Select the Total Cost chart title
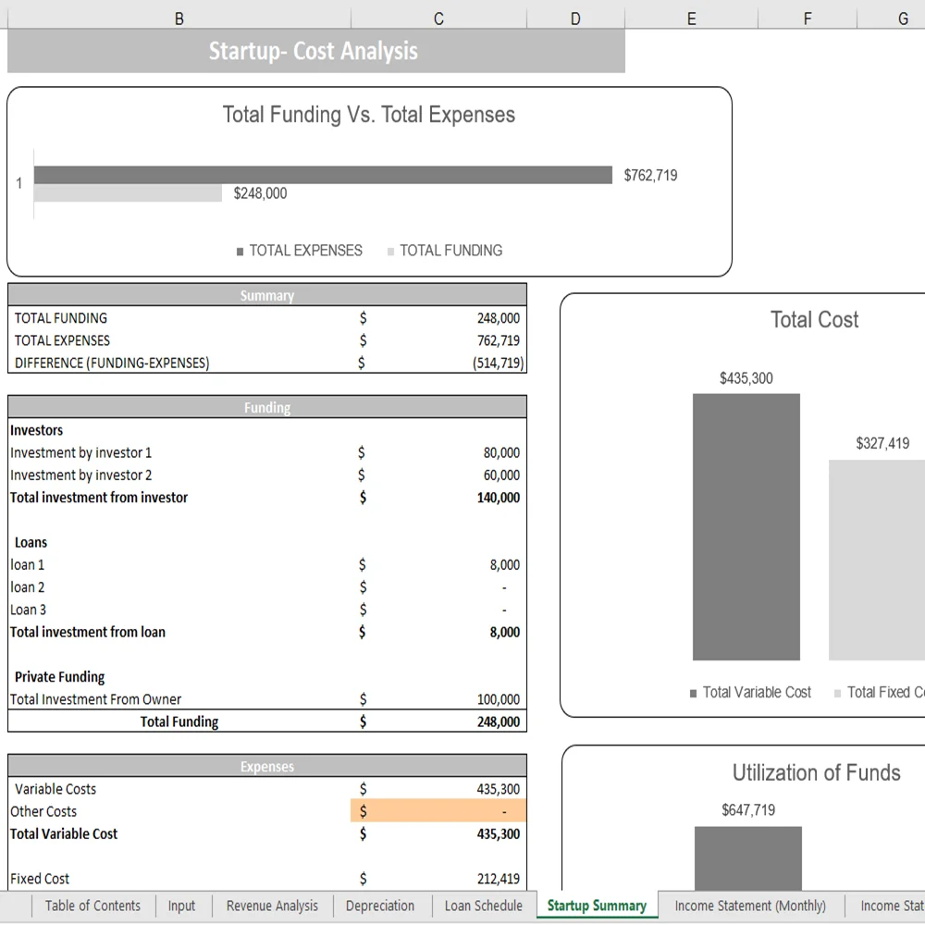This screenshot has width=925, height=925. [x=814, y=319]
